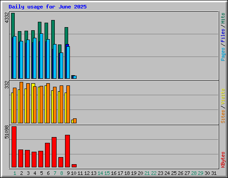Screen dimensions: 228x178
Task: Select the cyan Pages bar for day 5
Action: 41,56
